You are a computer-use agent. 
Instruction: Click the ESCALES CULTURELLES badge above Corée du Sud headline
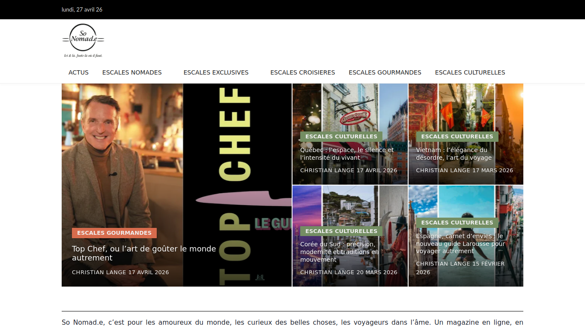341,231
